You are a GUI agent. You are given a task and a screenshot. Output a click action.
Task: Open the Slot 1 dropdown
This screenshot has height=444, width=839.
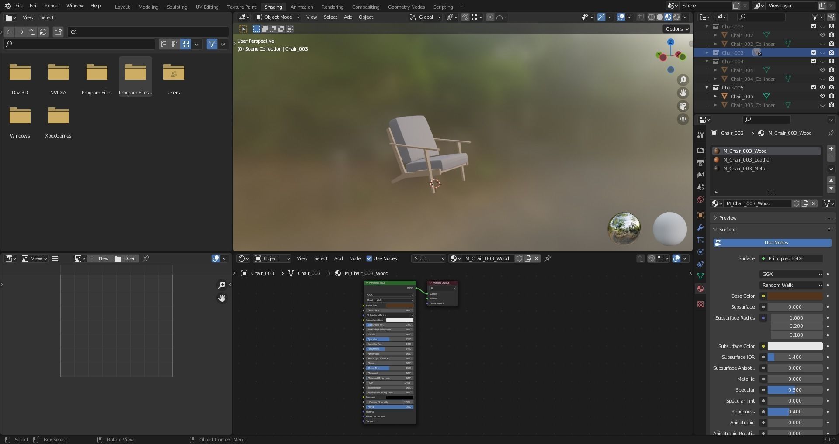pos(429,258)
